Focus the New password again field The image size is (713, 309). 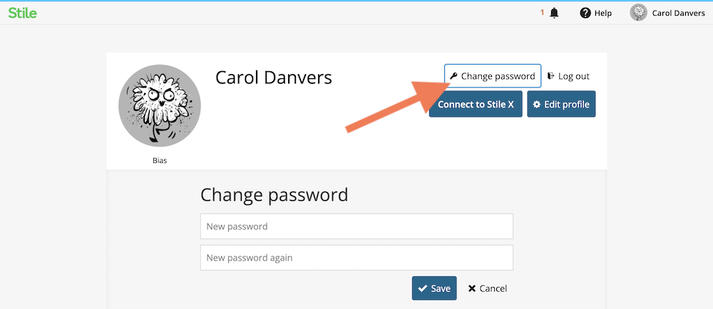[x=356, y=258]
